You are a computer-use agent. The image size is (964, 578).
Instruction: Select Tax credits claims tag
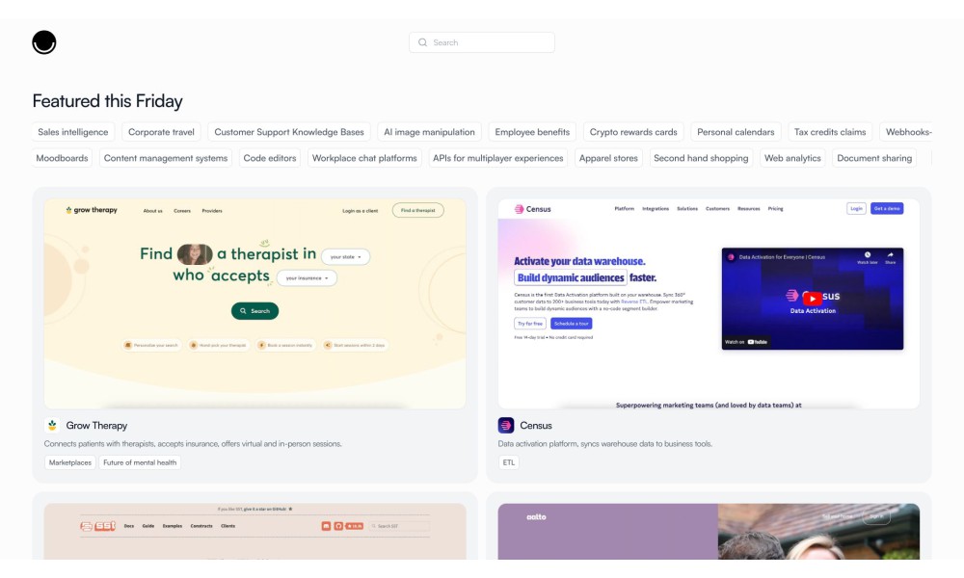pos(830,132)
